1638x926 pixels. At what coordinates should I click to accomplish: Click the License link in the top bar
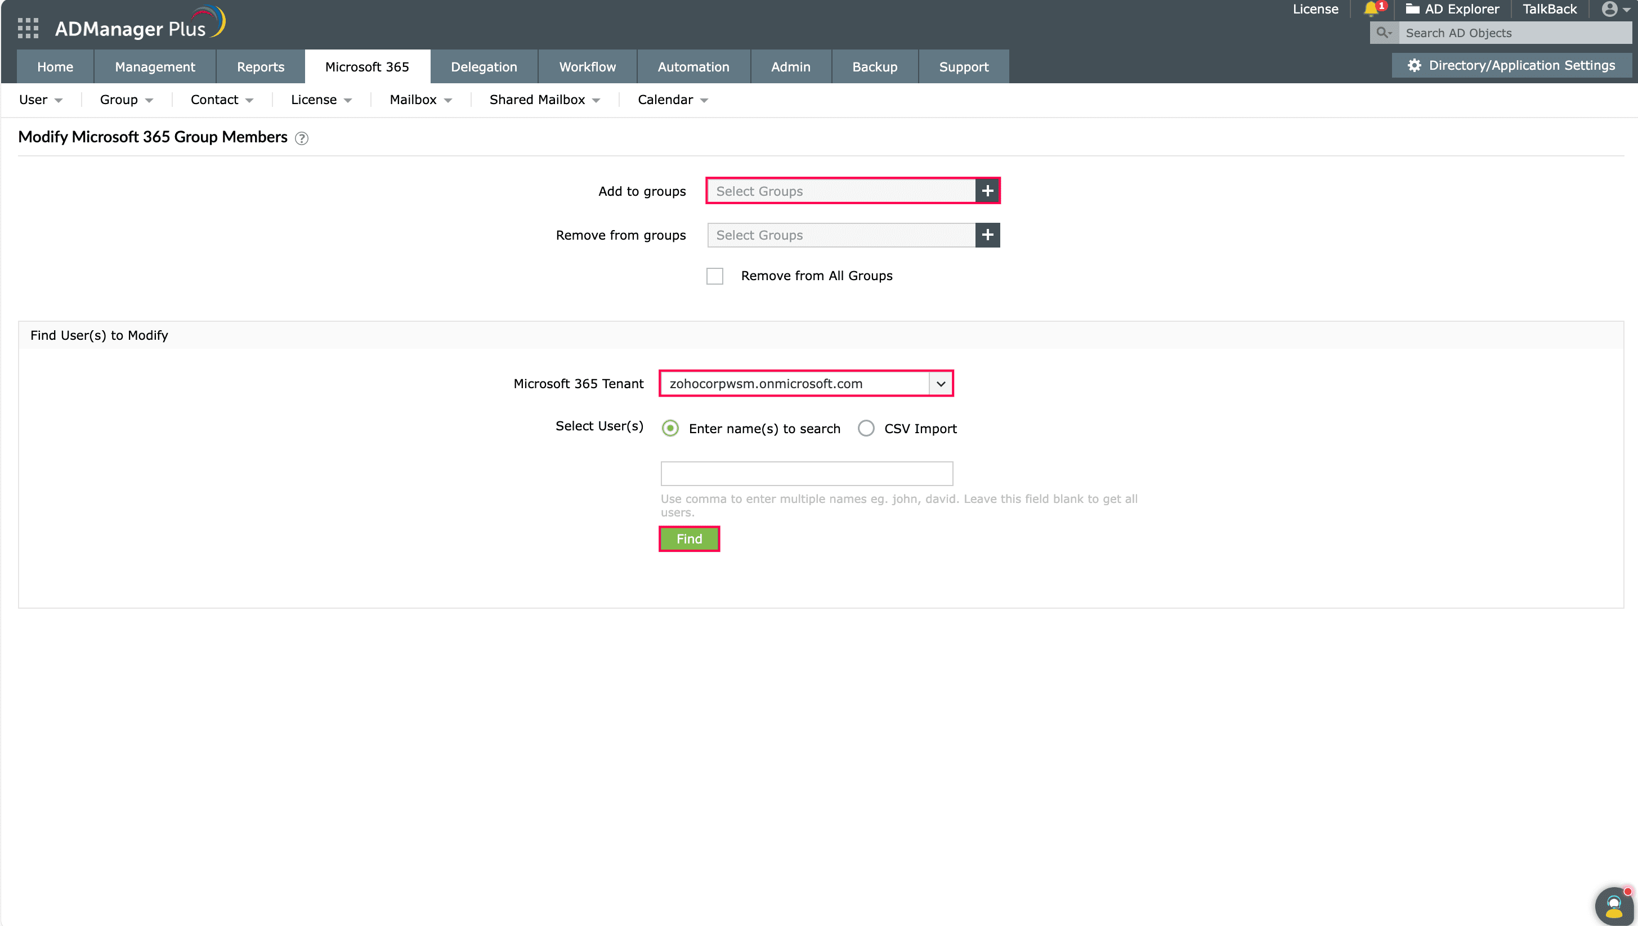[x=1315, y=10]
